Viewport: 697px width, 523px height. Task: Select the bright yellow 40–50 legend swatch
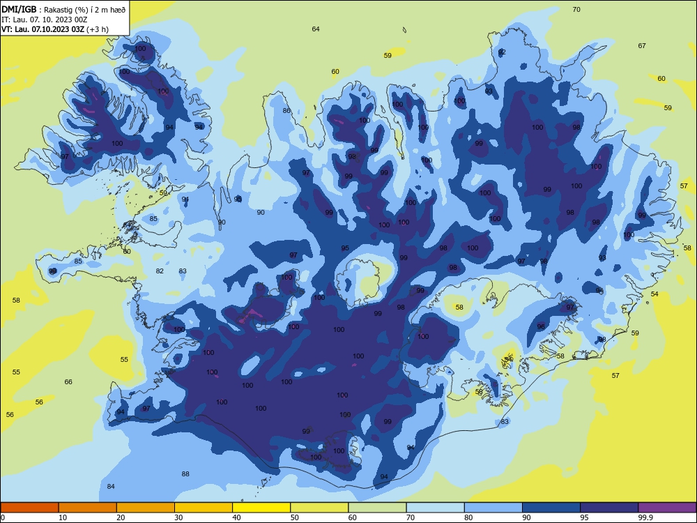coord(261,508)
